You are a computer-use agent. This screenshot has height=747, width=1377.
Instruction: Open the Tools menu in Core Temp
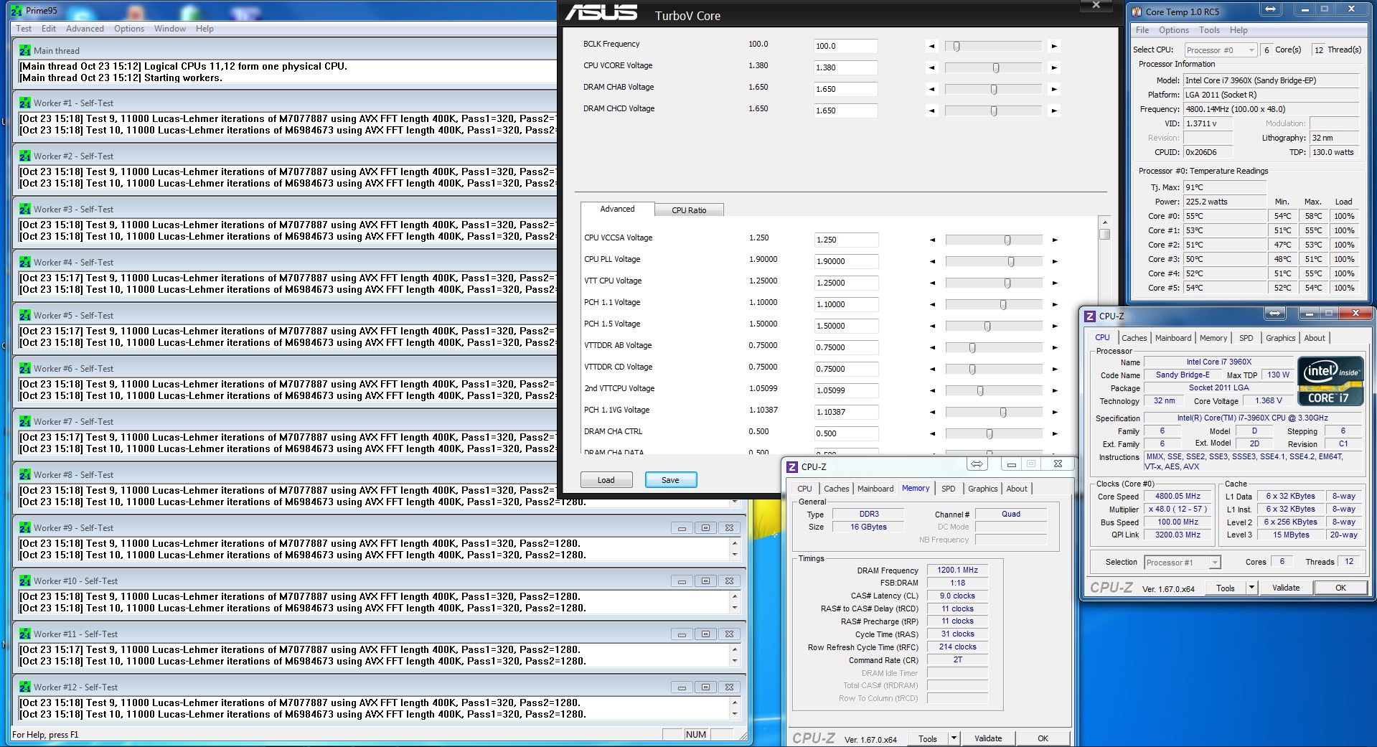tap(1209, 30)
